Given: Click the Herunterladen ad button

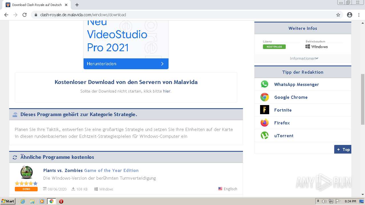Looking at the screenshot, I should [x=126, y=64].
